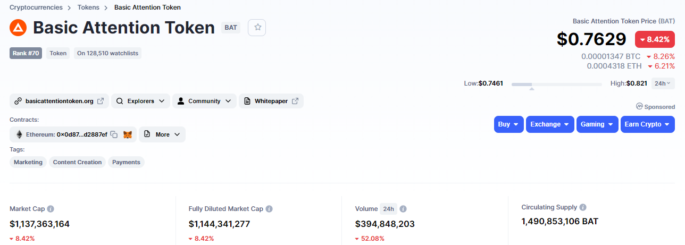The image size is (685, 245).
Task: Show Circulating Supply info icon
Action: pos(583,207)
